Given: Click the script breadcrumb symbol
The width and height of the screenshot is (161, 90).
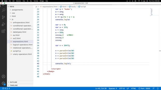Looking at the screenshot, I should (x=82, y=7).
